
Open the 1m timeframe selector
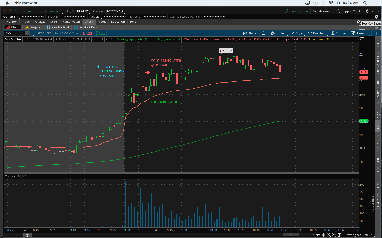283,33
